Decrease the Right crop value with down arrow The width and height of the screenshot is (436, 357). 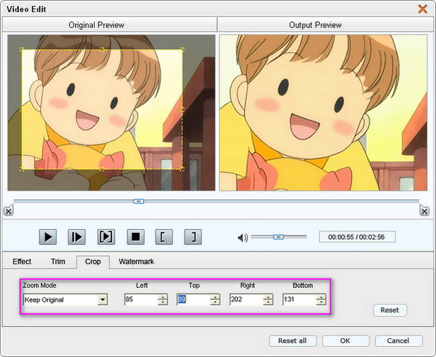pyautogui.click(x=268, y=303)
